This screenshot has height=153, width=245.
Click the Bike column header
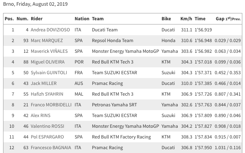click(x=166, y=19)
